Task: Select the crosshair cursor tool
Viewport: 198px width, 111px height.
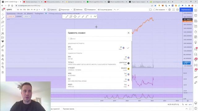Action: pos(3,14)
